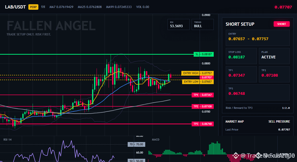Click the SELL PRESSURE label
Screen dimensions: 297x162
(x=279, y=122)
